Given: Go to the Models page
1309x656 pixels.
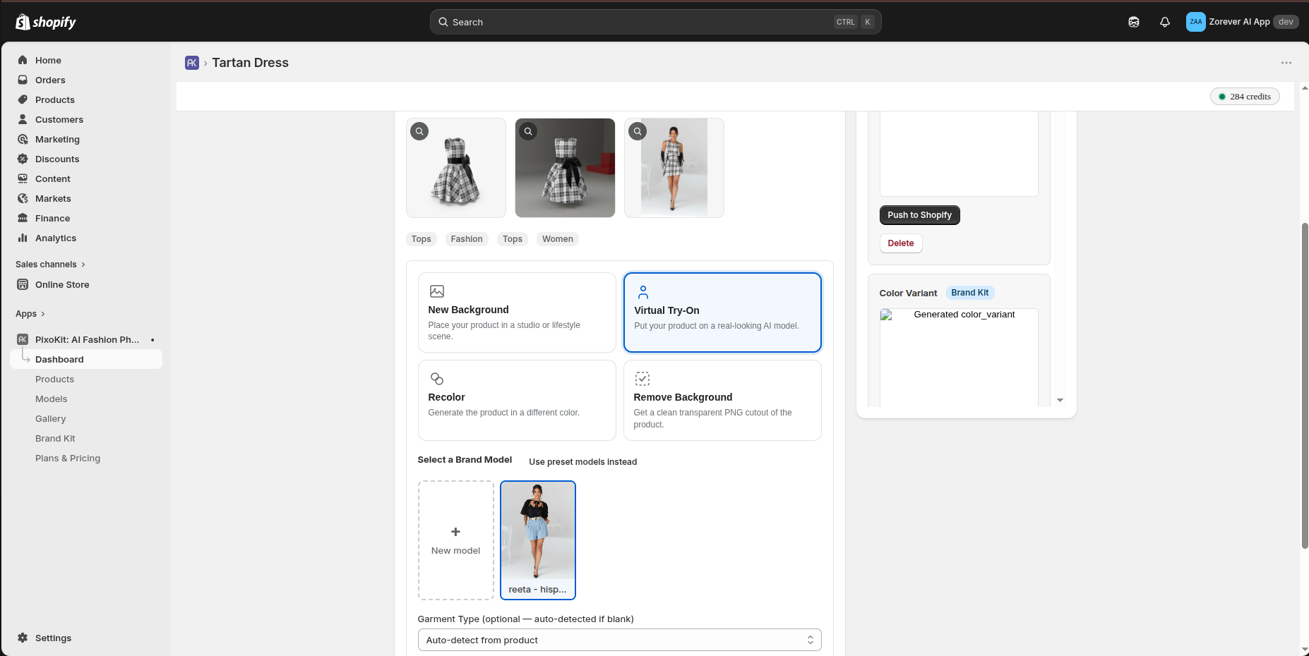Looking at the screenshot, I should pyautogui.click(x=51, y=399).
